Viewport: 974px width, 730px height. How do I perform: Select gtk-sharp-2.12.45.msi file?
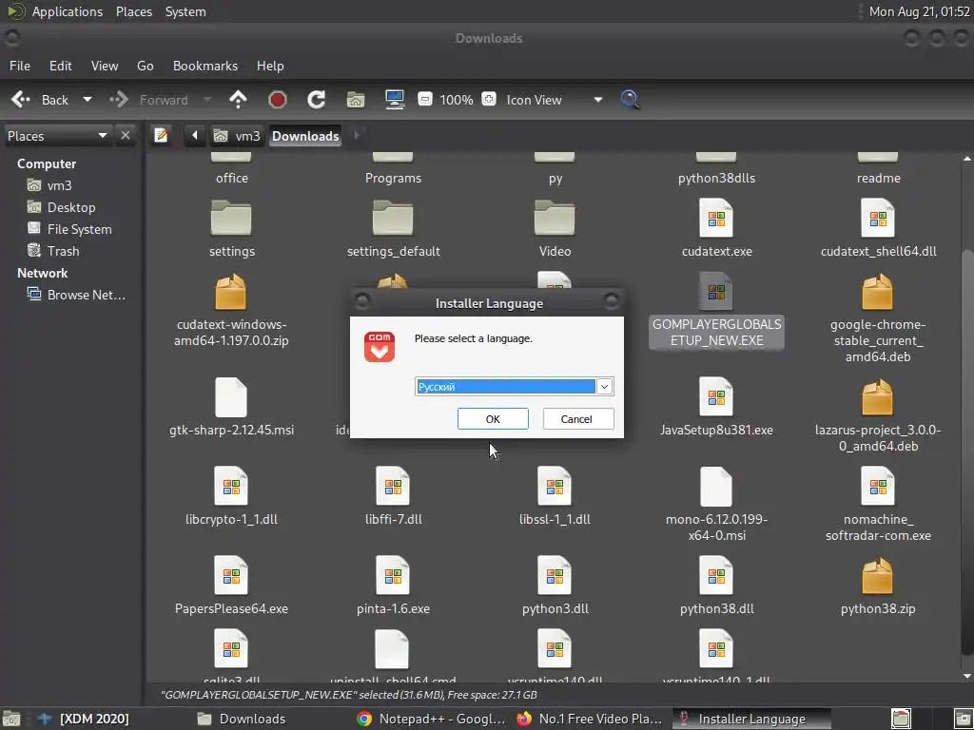pyautogui.click(x=231, y=407)
